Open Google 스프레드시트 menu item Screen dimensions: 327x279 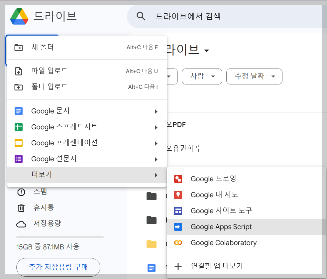87,127
